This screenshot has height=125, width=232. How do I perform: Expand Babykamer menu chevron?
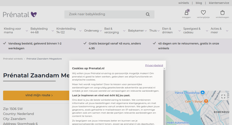146,31
